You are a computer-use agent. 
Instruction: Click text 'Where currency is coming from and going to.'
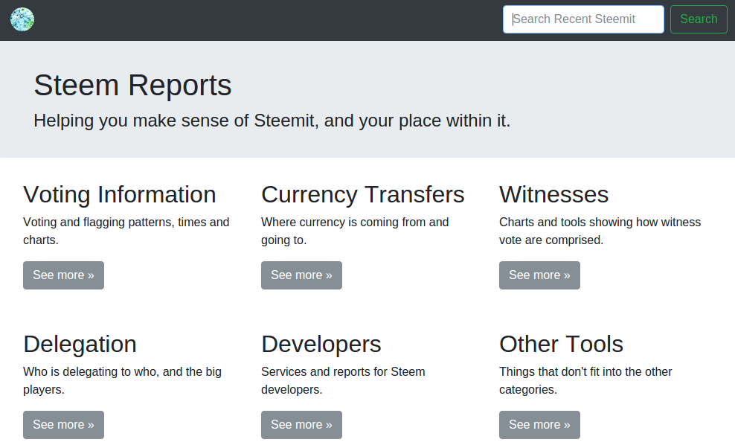355,231
